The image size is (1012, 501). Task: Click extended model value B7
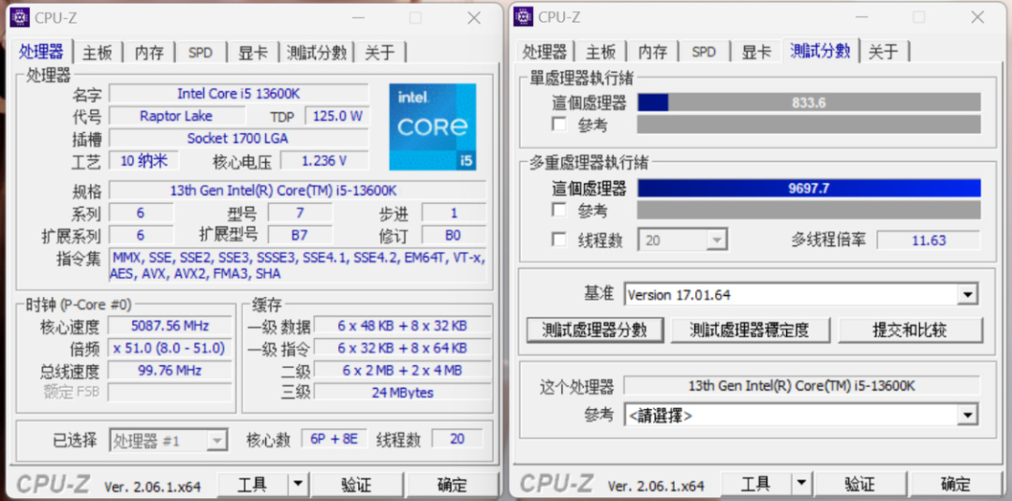(x=300, y=235)
